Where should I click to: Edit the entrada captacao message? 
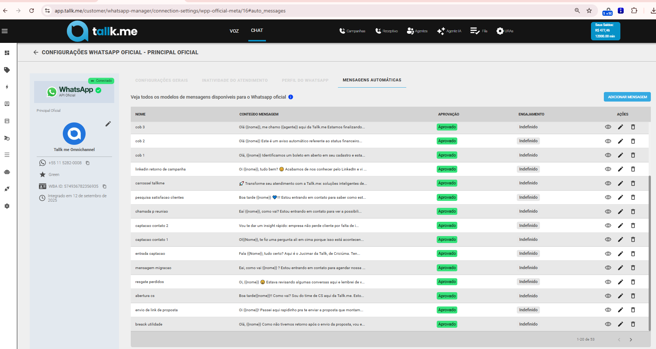click(620, 254)
